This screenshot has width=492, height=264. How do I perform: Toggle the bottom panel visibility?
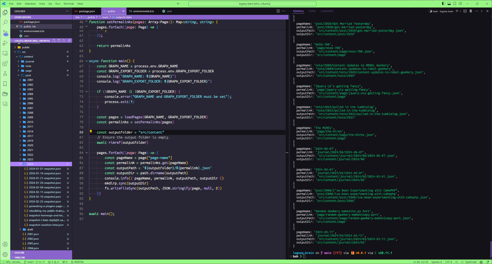449,3
